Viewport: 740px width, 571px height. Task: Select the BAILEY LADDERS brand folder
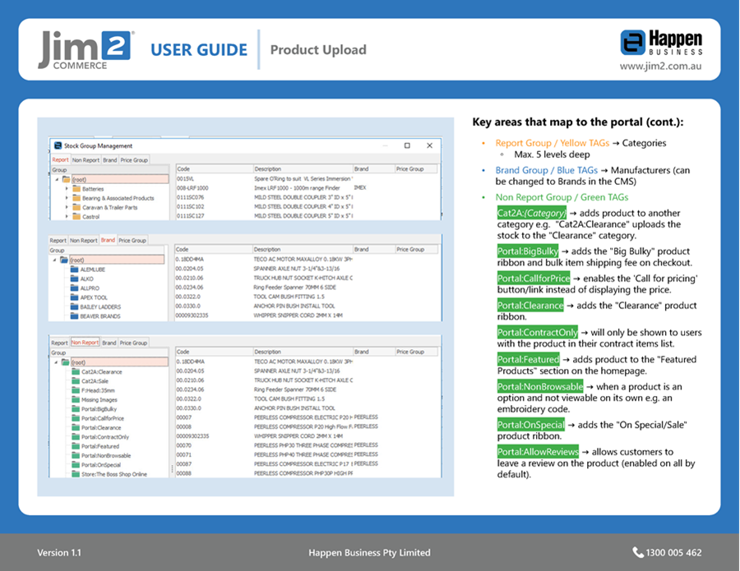100,306
